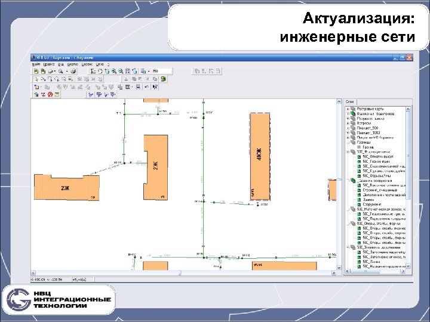Click the scale input field showing 750
430x322 pixels.
tap(161, 71)
